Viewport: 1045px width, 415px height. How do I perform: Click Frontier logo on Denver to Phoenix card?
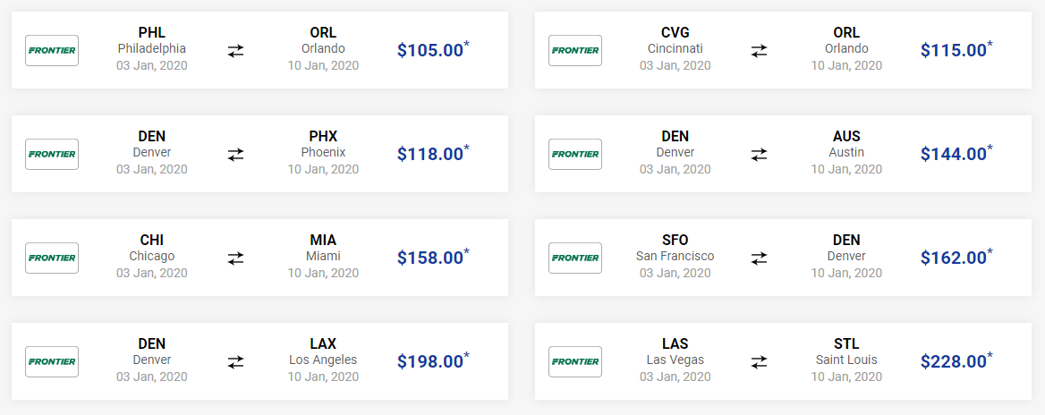52,155
